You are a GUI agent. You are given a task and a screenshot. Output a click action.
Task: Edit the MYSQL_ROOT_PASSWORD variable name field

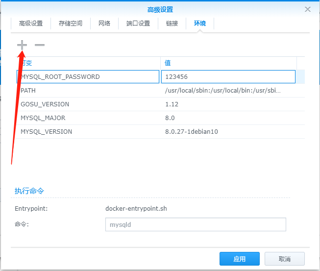(x=88, y=77)
